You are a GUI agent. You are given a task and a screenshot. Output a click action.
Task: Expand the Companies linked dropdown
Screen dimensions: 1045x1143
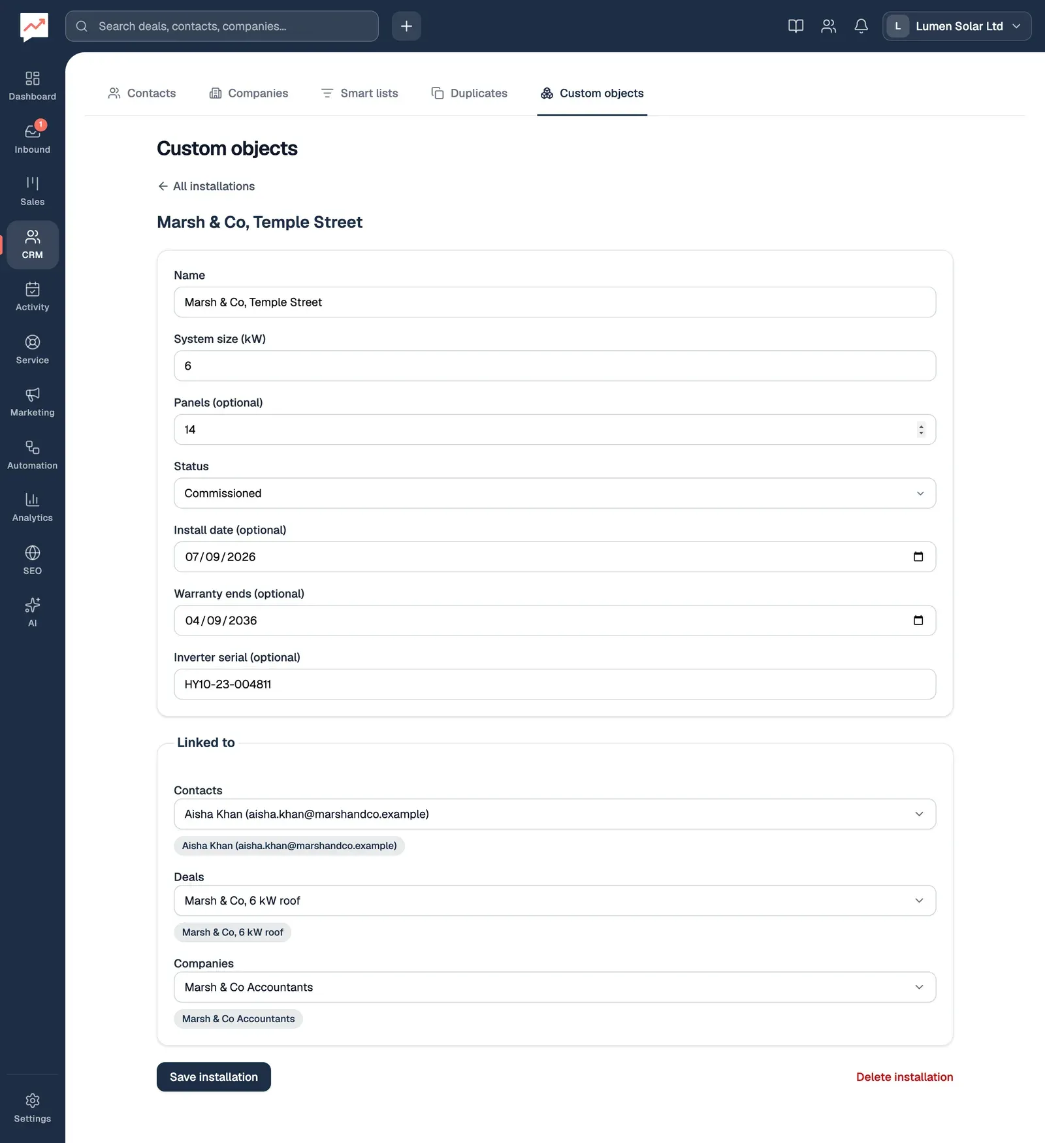[x=555, y=987]
